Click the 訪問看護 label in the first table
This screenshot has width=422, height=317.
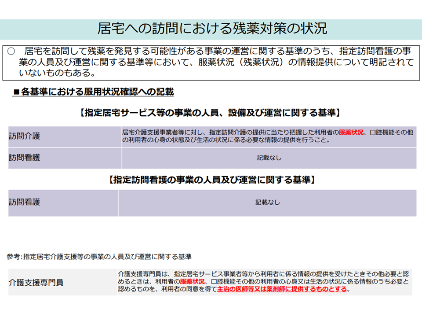pos(24,158)
